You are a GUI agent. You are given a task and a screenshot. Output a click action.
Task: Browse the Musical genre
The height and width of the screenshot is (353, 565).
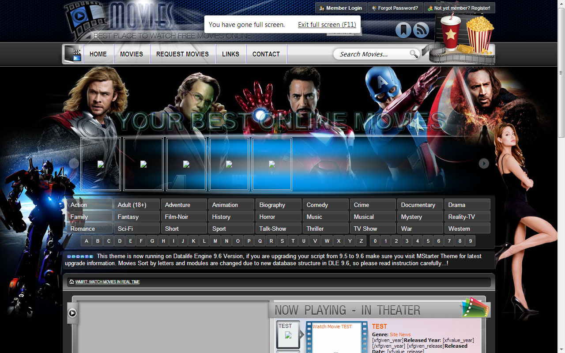(x=373, y=217)
